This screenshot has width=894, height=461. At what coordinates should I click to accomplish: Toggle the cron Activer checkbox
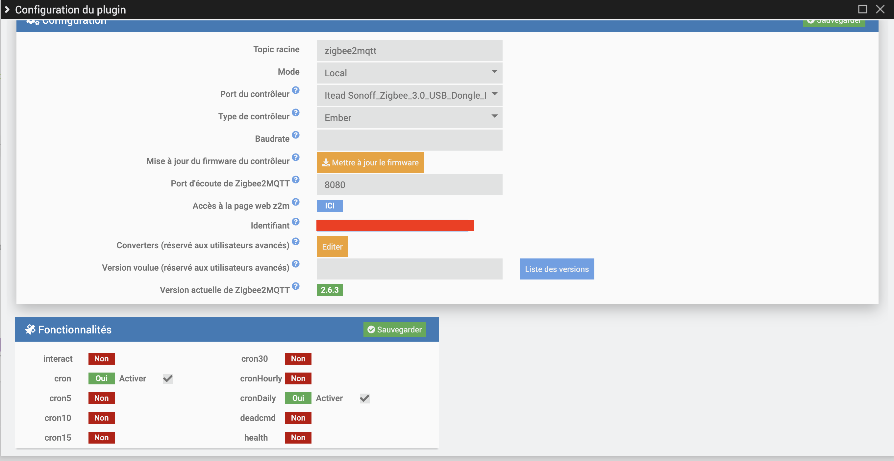pyautogui.click(x=168, y=378)
